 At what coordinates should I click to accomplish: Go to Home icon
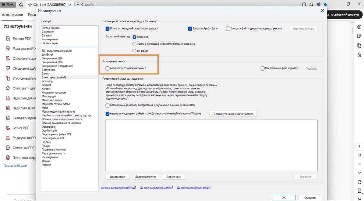(21, 4)
